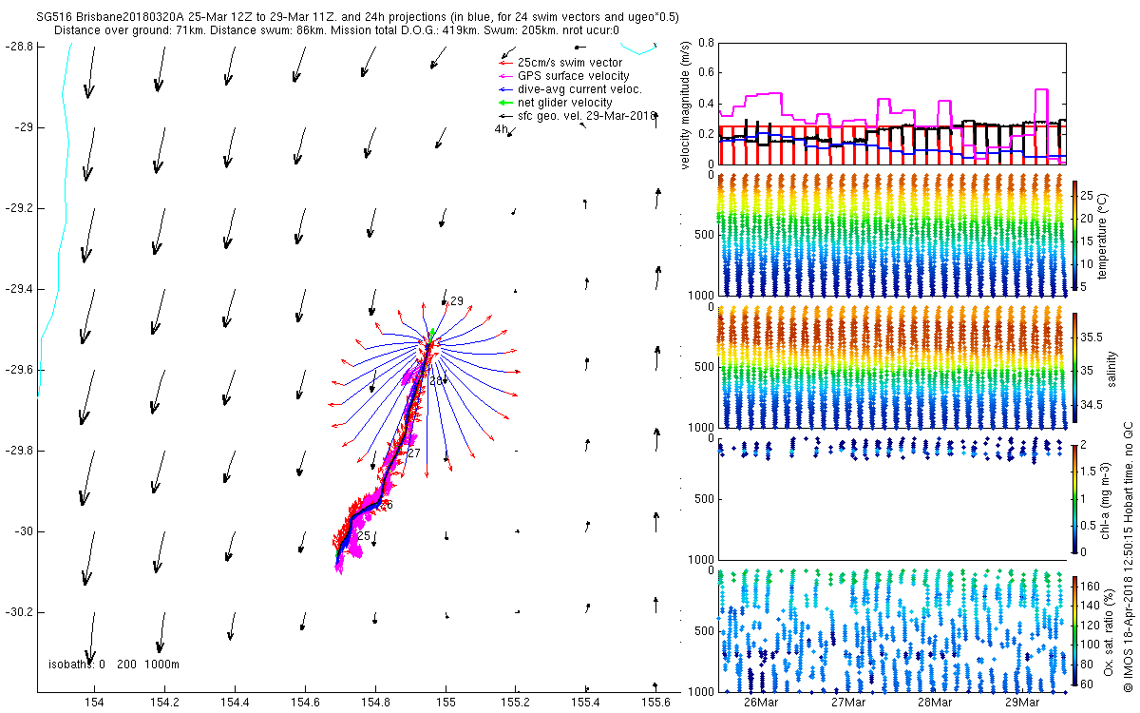Click the latitude tick '-29.8'
Image resolution: width=1140 pixels, height=713 pixels.
coord(20,451)
